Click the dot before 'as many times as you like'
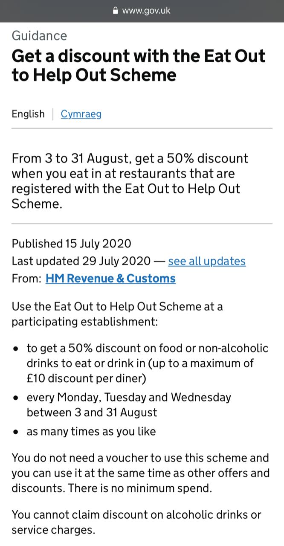284x546 pixels. [x=16, y=432]
